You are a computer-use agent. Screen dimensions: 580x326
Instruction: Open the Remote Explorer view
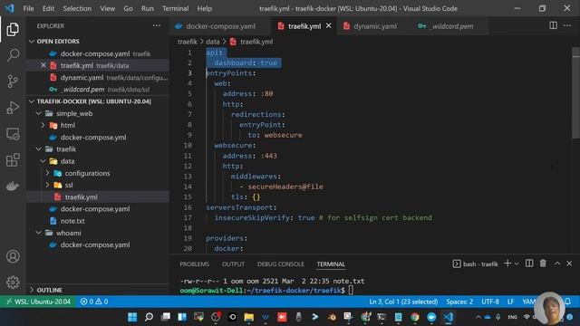(x=13, y=134)
